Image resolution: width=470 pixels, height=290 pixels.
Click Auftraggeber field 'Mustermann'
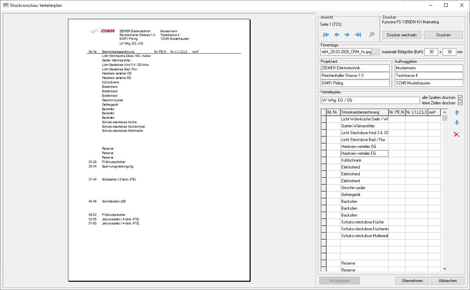click(x=429, y=68)
